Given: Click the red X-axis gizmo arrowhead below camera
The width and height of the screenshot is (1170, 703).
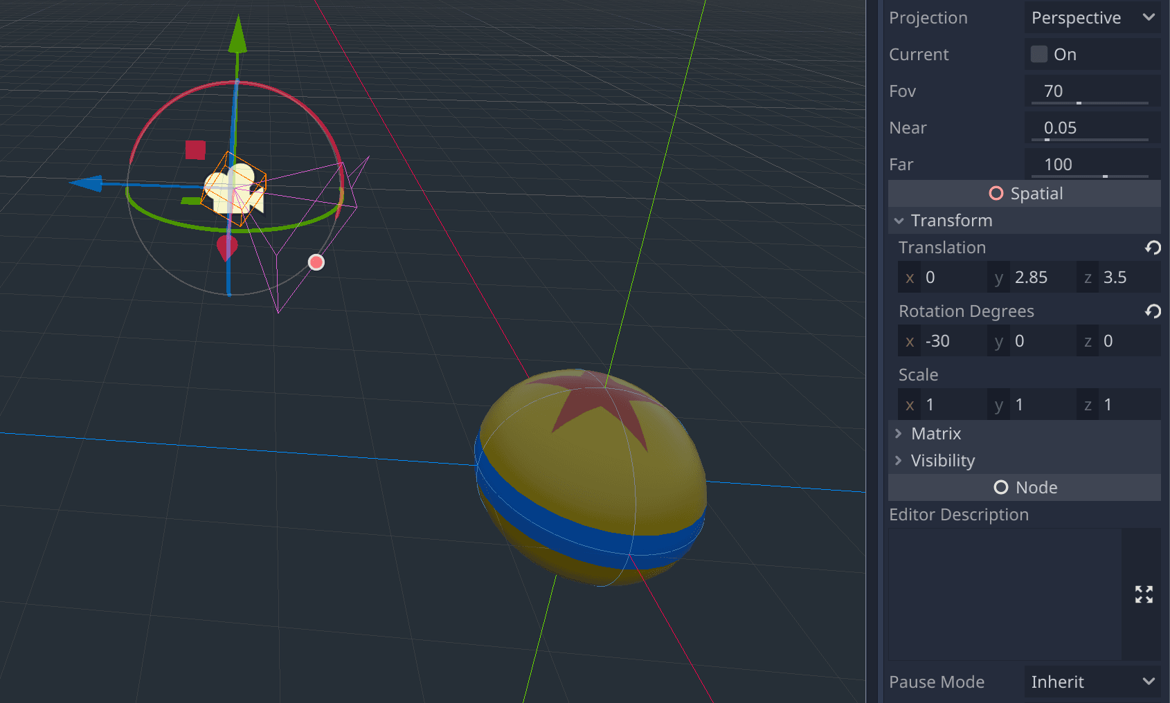Looking at the screenshot, I should [227, 248].
